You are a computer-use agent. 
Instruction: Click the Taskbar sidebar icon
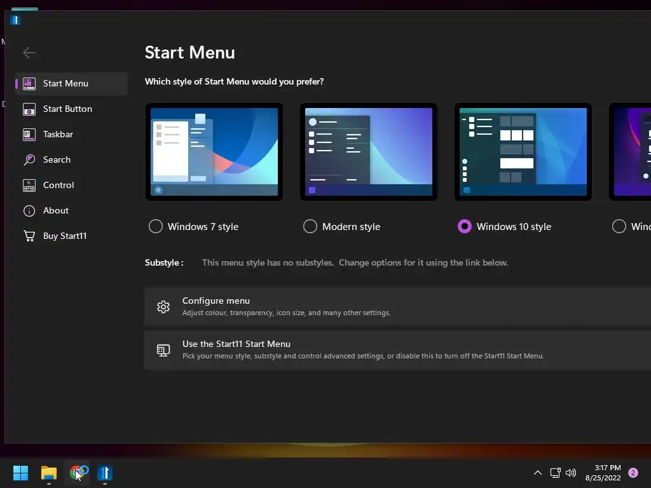coord(29,135)
